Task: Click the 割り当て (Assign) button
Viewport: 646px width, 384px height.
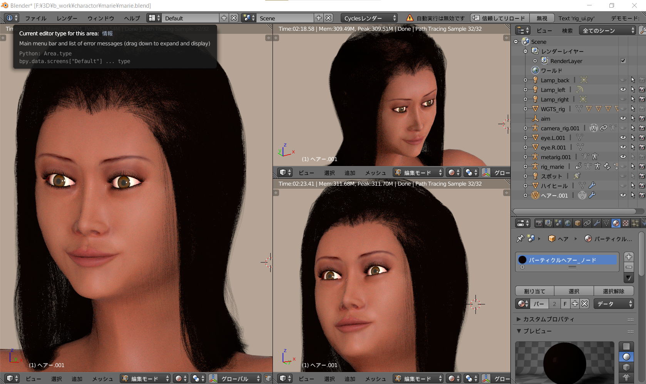Action: (x=534, y=291)
